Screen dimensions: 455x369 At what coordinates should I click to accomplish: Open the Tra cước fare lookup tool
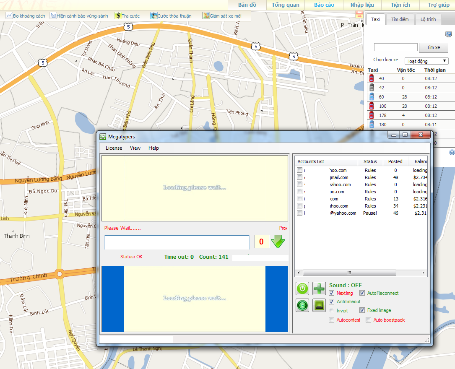127,16
